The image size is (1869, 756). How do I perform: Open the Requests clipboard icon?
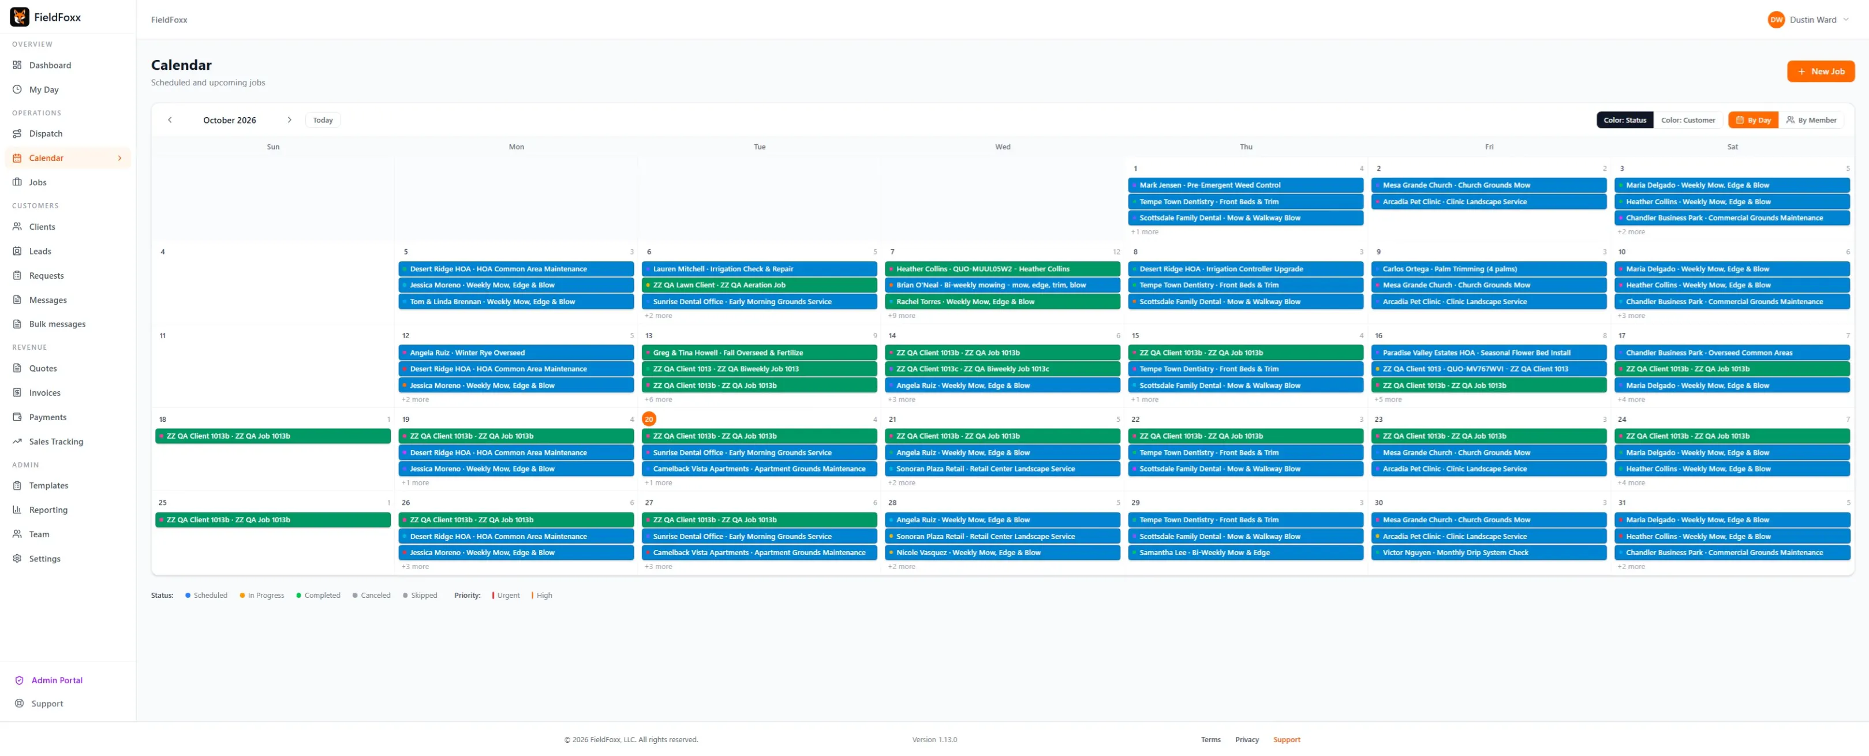[x=17, y=276]
